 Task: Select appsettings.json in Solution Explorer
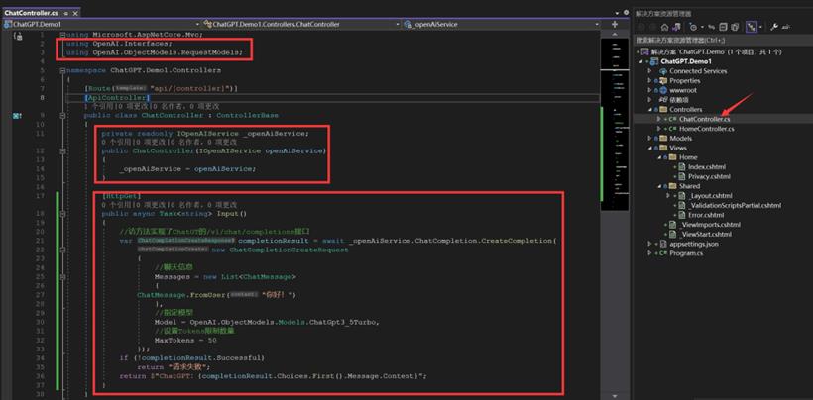click(694, 244)
